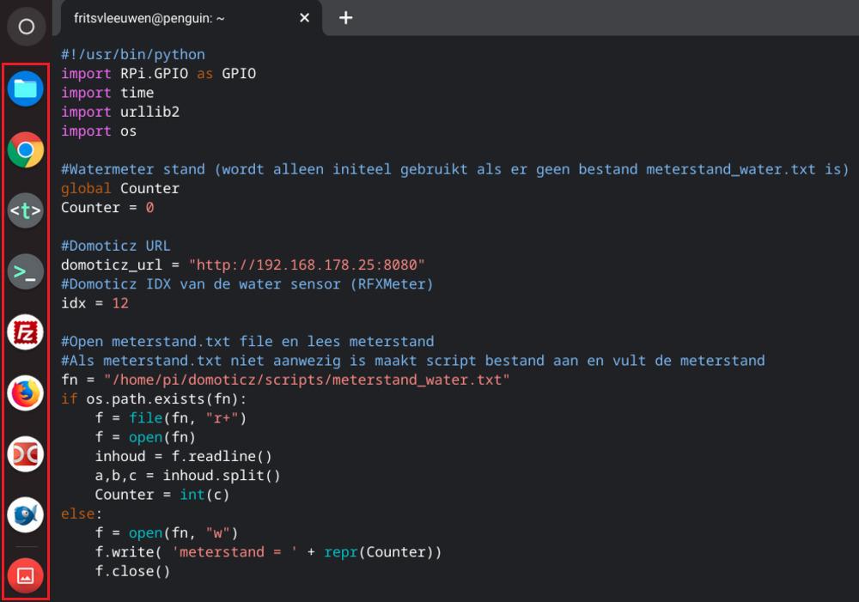This screenshot has height=602, width=859.
Task: Click the '#Watermeter stand' comment line
Action: 454,169
